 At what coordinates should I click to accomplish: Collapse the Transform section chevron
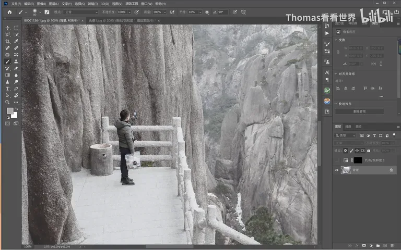tap(336, 40)
